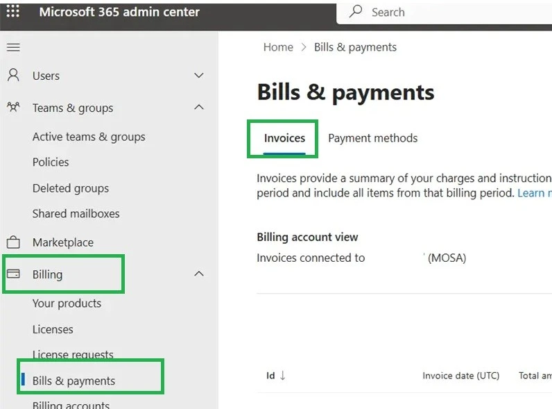Image resolution: width=552 pixels, height=409 pixels.
Task: Select Users in the navigation
Action: pyautogui.click(x=46, y=76)
